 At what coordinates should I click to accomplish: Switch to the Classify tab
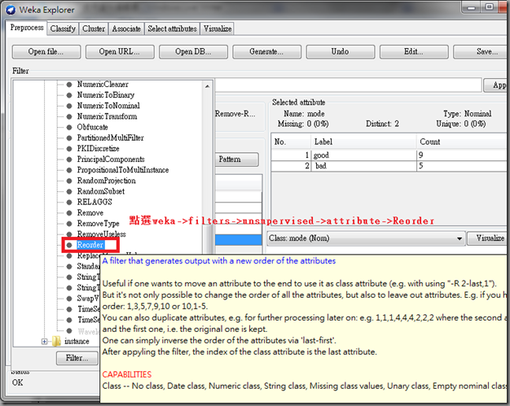coord(63,28)
